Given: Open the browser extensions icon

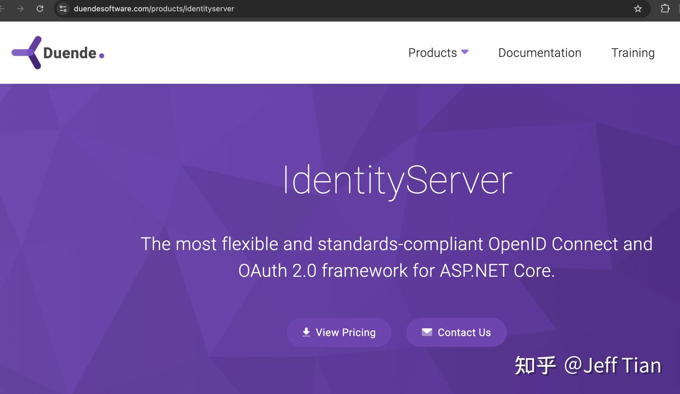Looking at the screenshot, I should pyautogui.click(x=665, y=8).
